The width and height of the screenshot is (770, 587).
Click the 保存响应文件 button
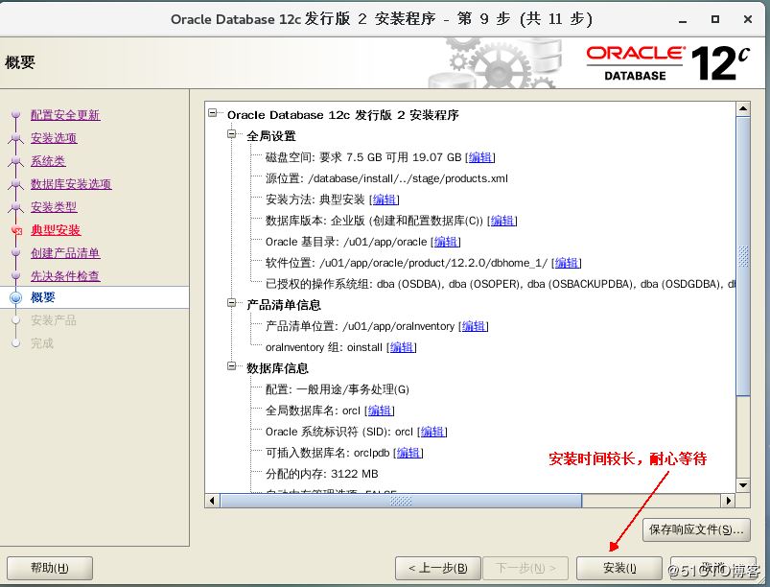[695, 529]
